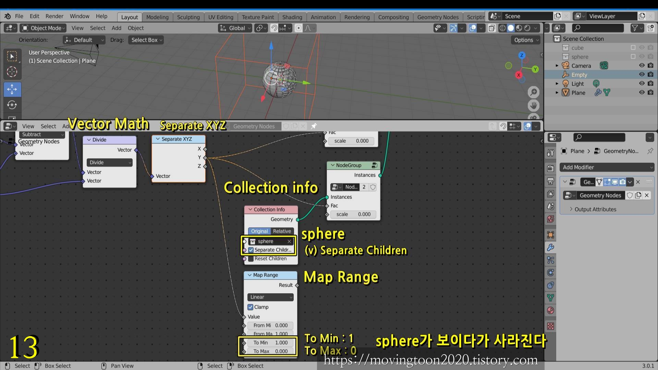
Task: Click the X axis gizmo ball
Action: (x=519, y=75)
